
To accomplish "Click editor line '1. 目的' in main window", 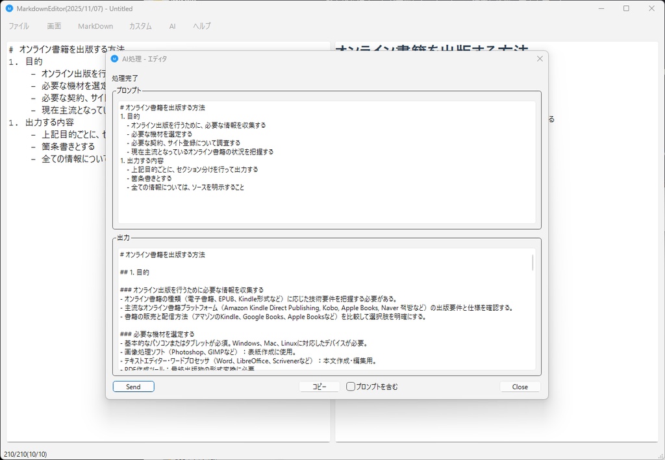I will [25, 62].
